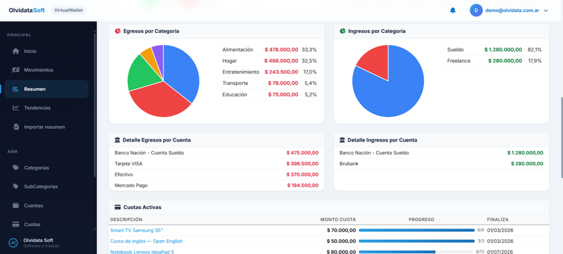Click the Inicio home icon
Screen dimensions: 563x254
point(16,51)
